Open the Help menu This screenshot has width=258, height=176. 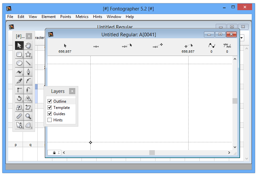pos(130,17)
